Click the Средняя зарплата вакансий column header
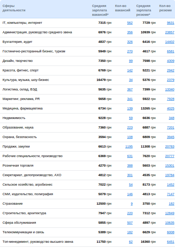 (x=100, y=10)
